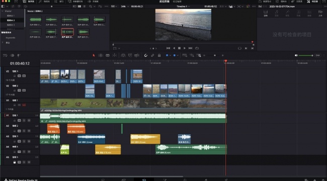Adjust the monitor volume slider
Image resolution: width=327 pixels, height=181 pixels.
306,55
